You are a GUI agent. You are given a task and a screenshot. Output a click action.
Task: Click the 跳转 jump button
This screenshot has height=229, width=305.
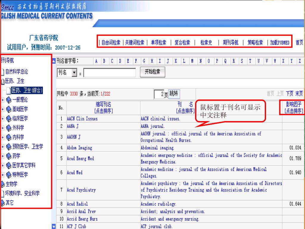(x=174, y=94)
